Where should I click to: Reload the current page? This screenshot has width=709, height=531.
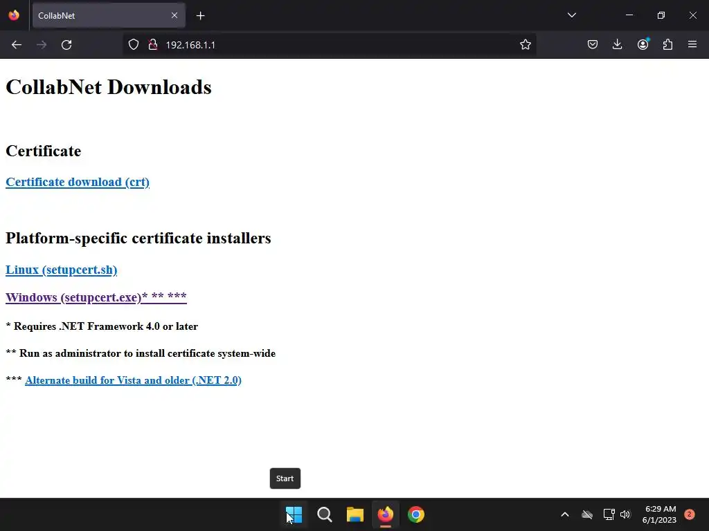tap(66, 45)
